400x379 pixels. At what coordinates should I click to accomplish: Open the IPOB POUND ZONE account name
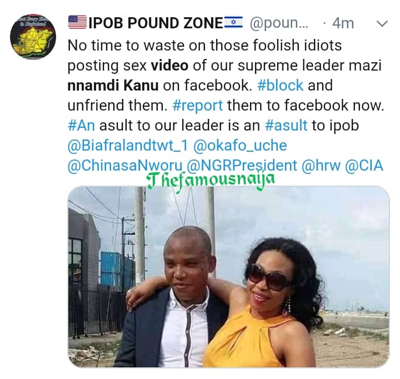pos(154,23)
